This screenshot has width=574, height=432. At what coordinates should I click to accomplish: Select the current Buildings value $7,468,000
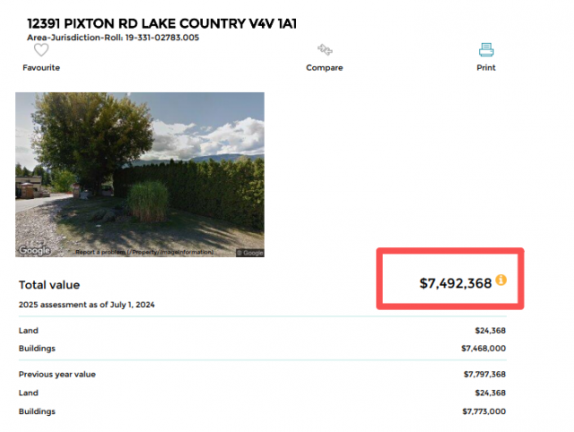coord(483,347)
